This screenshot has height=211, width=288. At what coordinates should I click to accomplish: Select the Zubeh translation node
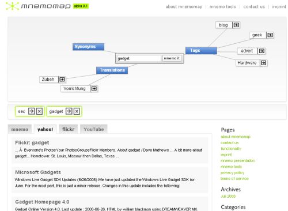tap(48, 80)
